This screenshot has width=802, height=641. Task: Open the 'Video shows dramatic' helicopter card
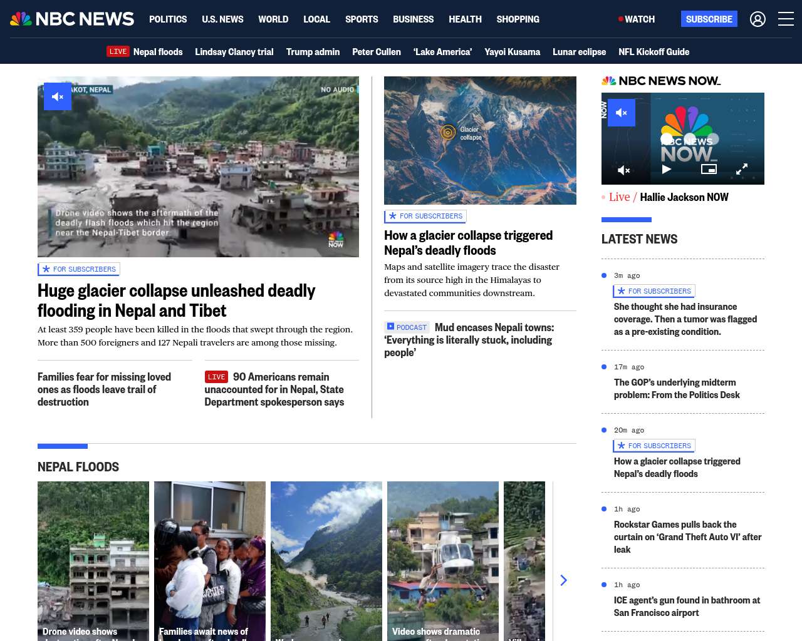click(443, 561)
